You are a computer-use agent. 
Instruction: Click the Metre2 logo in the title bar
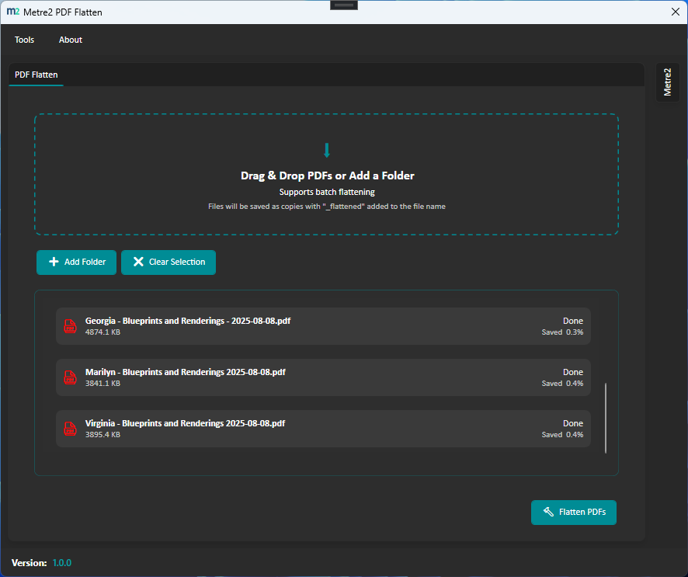(14, 12)
